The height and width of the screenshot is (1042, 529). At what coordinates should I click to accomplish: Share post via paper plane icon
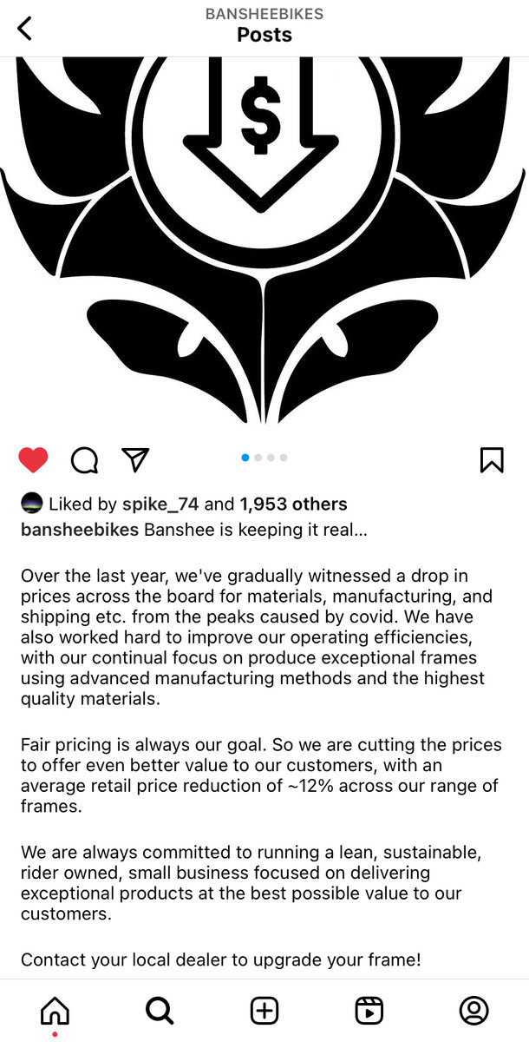135,459
